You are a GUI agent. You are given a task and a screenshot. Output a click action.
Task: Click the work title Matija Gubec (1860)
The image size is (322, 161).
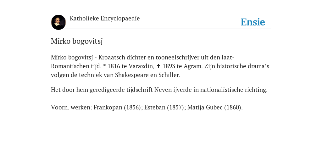[x=215, y=108]
